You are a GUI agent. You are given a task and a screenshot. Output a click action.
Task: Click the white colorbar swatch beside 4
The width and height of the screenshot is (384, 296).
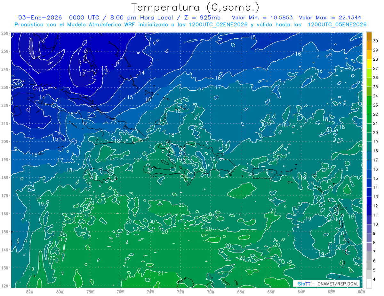369,283
